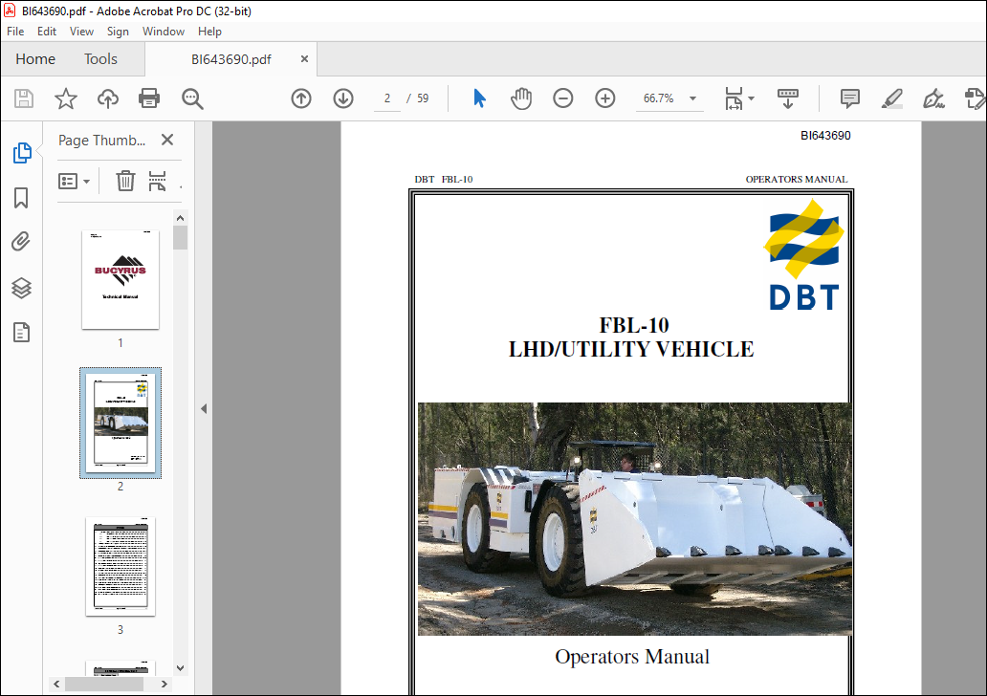987x696 pixels.
Task: Click the FBL-10 title text
Action: pyautogui.click(x=633, y=325)
